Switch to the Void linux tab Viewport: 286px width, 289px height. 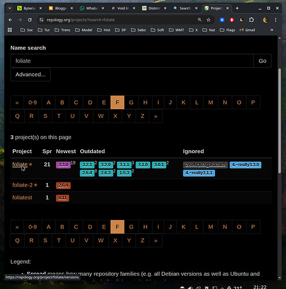click(121, 8)
